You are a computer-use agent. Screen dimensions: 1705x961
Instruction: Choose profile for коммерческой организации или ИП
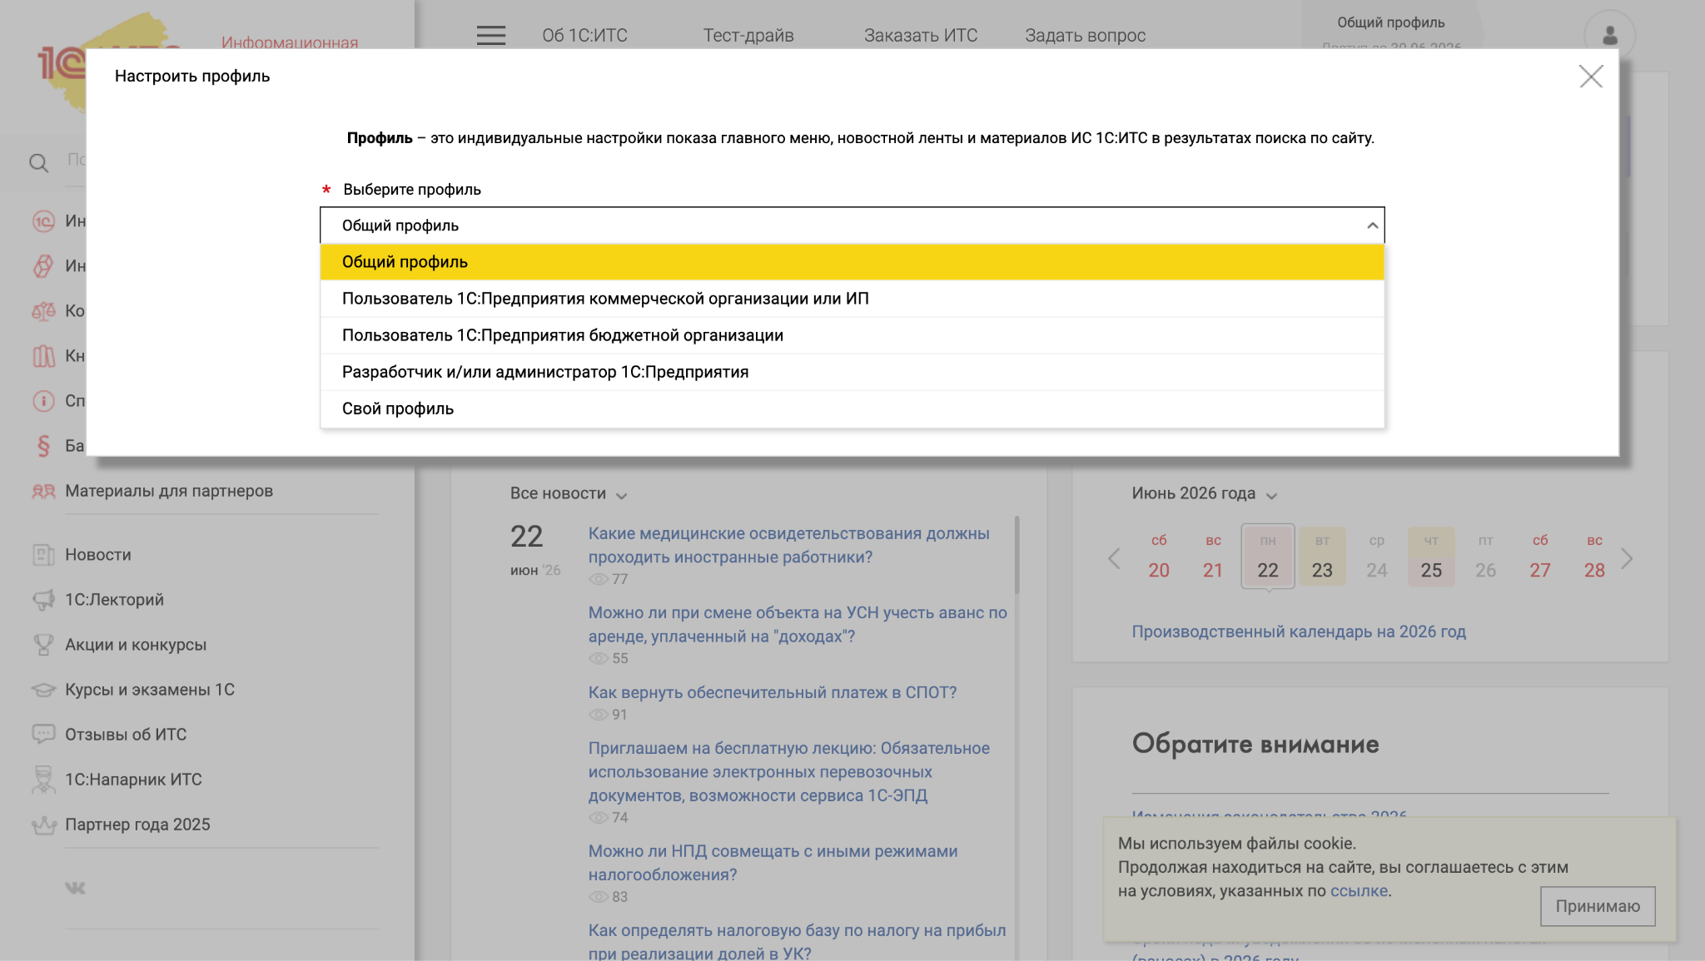(852, 299)
